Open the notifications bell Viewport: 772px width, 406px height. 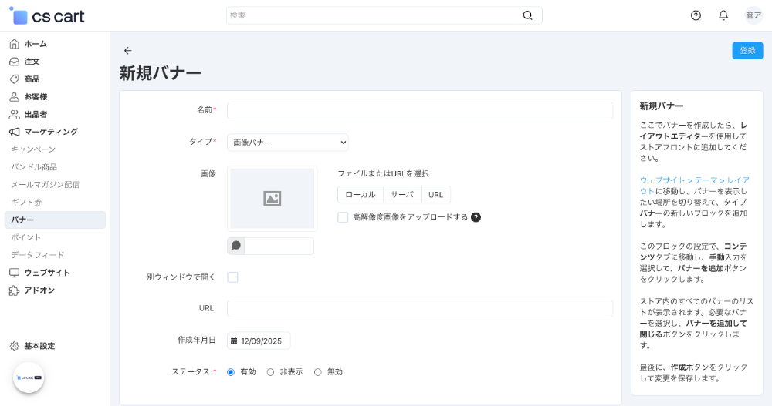click(x=723, y=15)
